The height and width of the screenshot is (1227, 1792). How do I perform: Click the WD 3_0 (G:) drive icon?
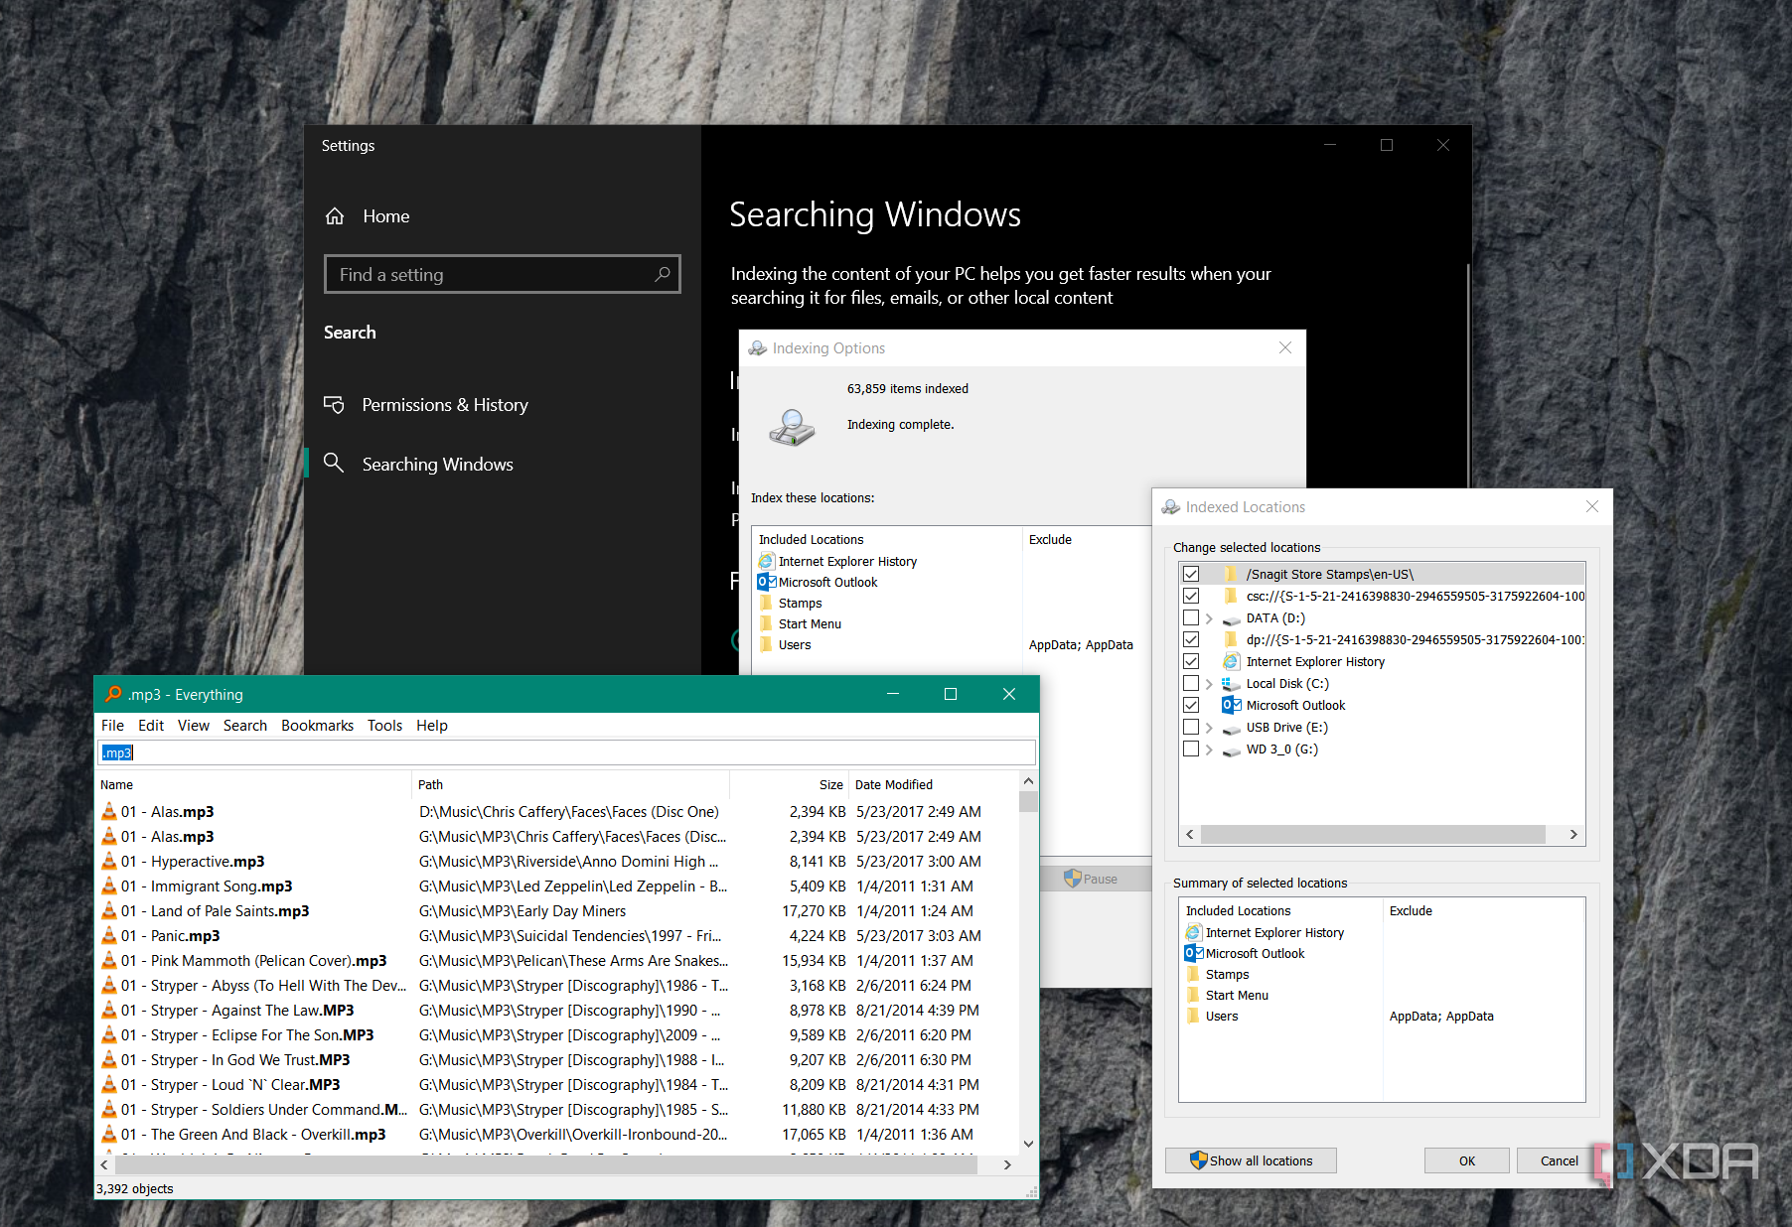[1231, 750]
